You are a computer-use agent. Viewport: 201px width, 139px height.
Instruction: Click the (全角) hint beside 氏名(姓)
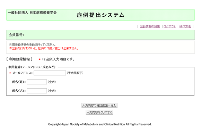(52, 82)
